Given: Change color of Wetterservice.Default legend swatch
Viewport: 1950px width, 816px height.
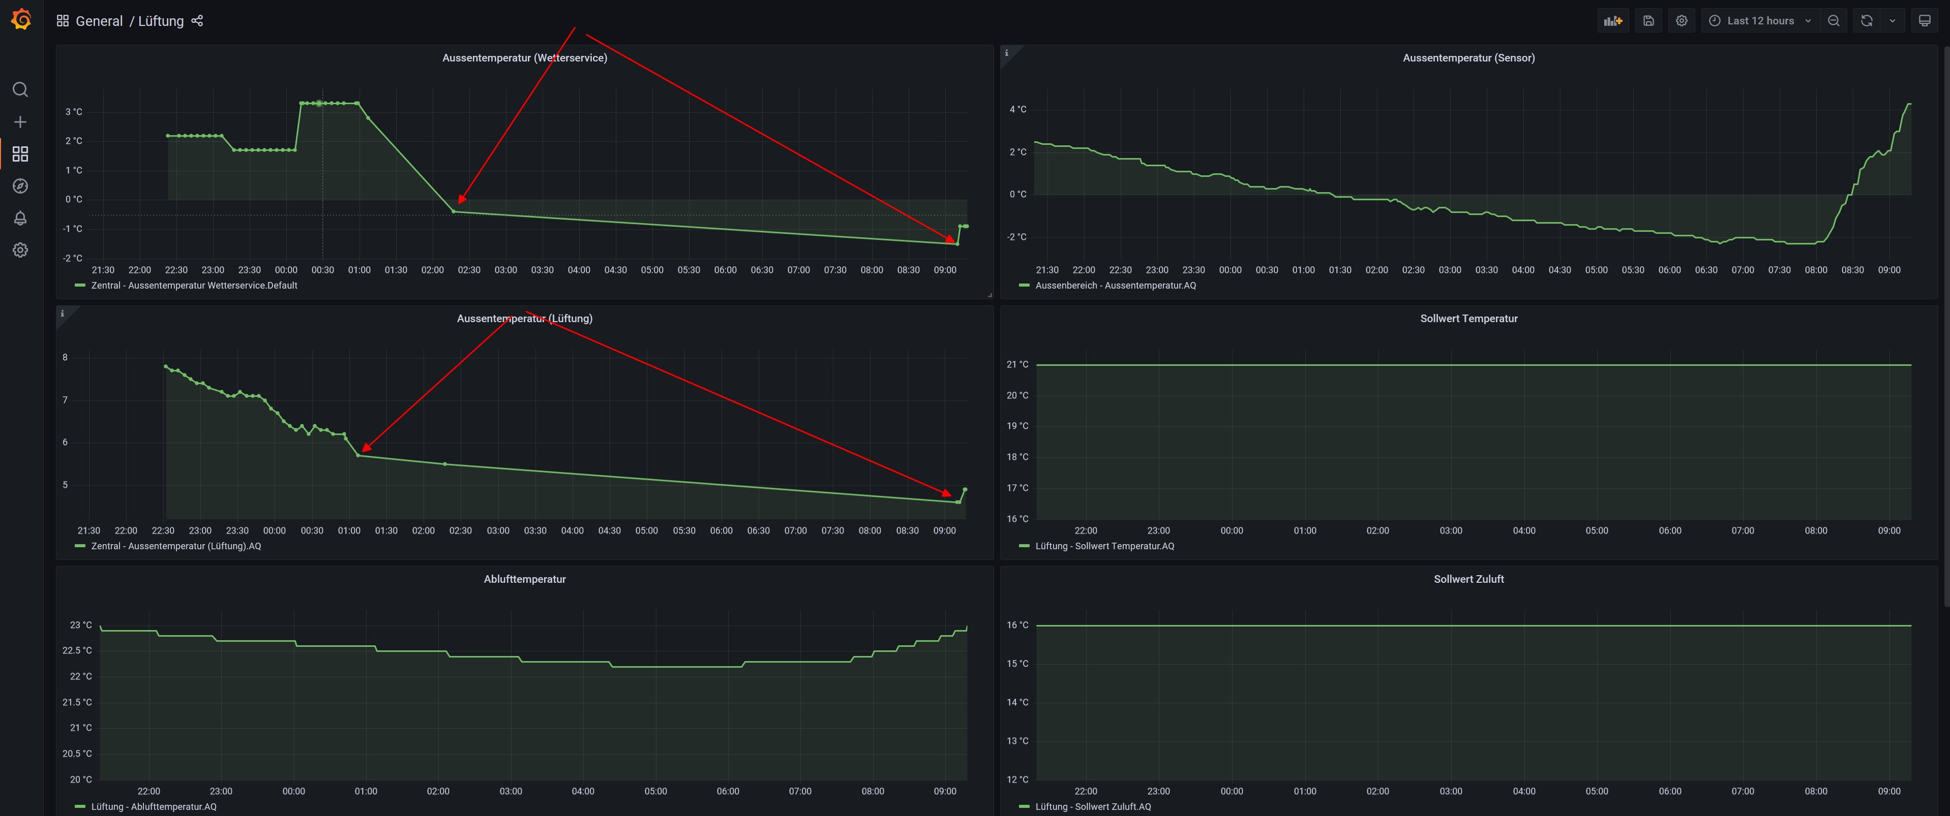Looking at the screenshot, I should click(80, 286).
